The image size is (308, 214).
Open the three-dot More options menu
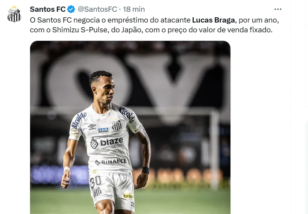(x=278, y=9)
